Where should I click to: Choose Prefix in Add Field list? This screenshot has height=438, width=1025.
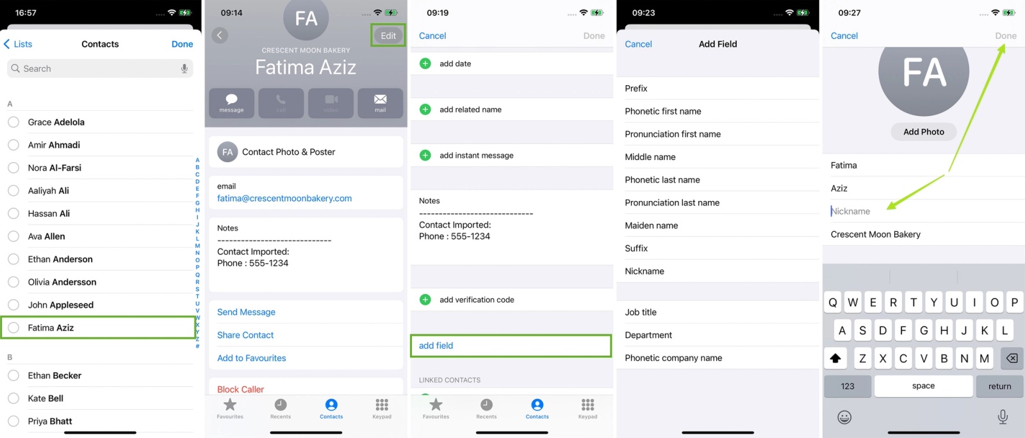point(717,88)
